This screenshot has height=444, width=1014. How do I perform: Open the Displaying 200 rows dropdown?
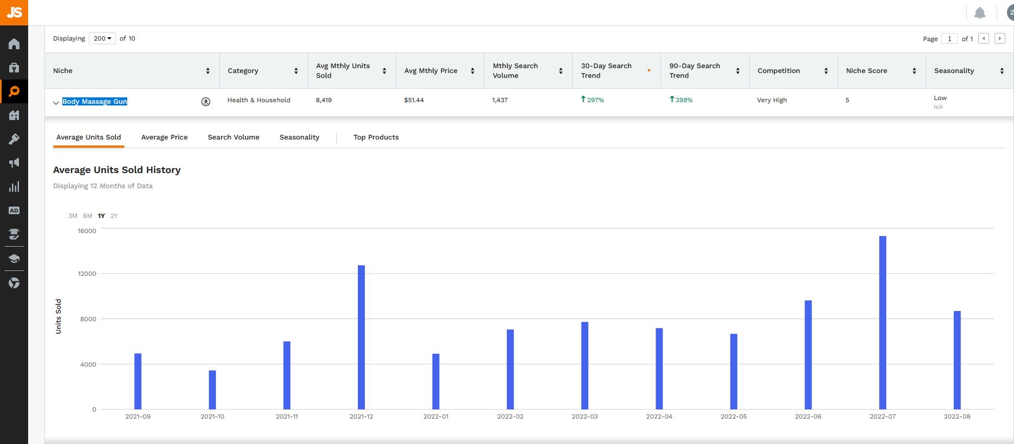click(x=102, y=38)
